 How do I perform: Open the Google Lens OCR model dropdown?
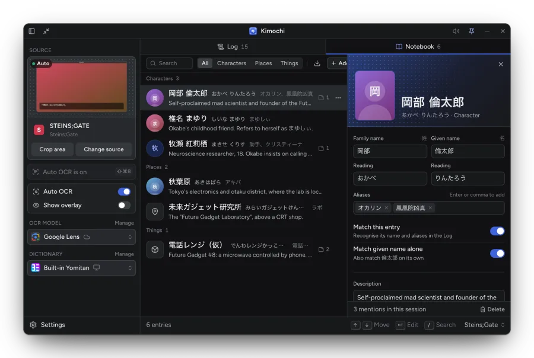[82, 237]
